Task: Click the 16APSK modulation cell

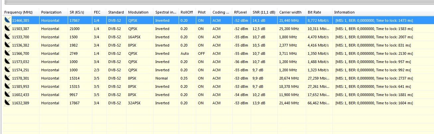Action: (134, 37)
